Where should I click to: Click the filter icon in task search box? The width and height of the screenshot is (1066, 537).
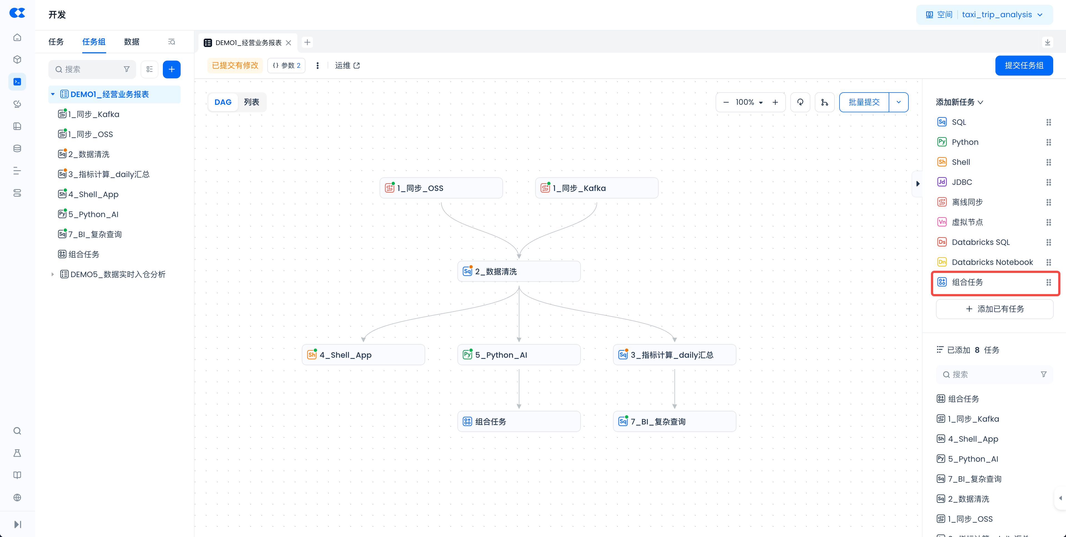coord(127,69)
